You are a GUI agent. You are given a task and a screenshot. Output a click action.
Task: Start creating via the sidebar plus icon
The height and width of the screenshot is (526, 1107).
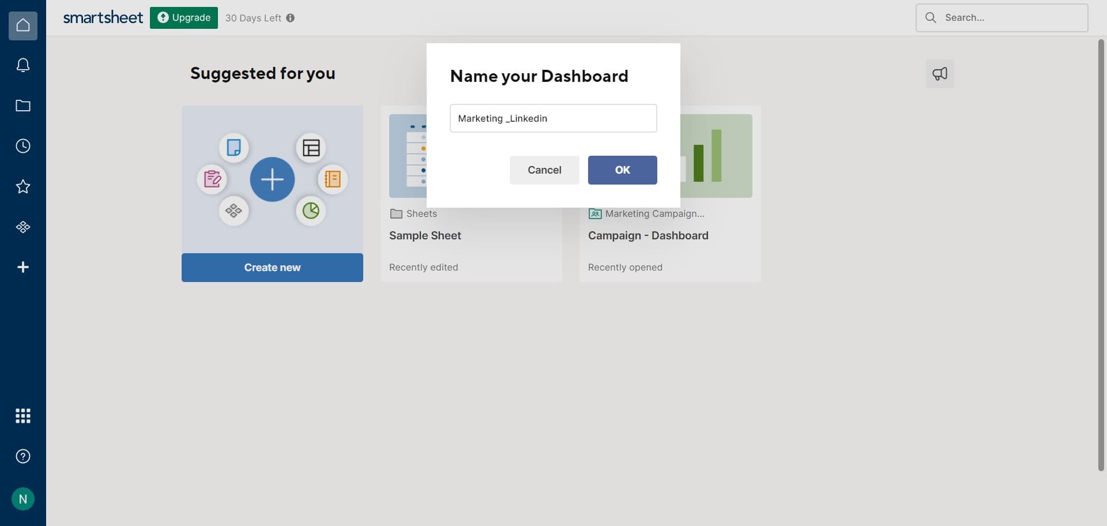23,266
